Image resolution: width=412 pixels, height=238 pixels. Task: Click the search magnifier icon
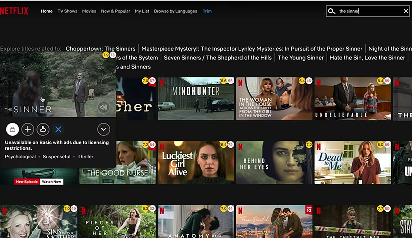pyautogui.click(x=332, y=11)
